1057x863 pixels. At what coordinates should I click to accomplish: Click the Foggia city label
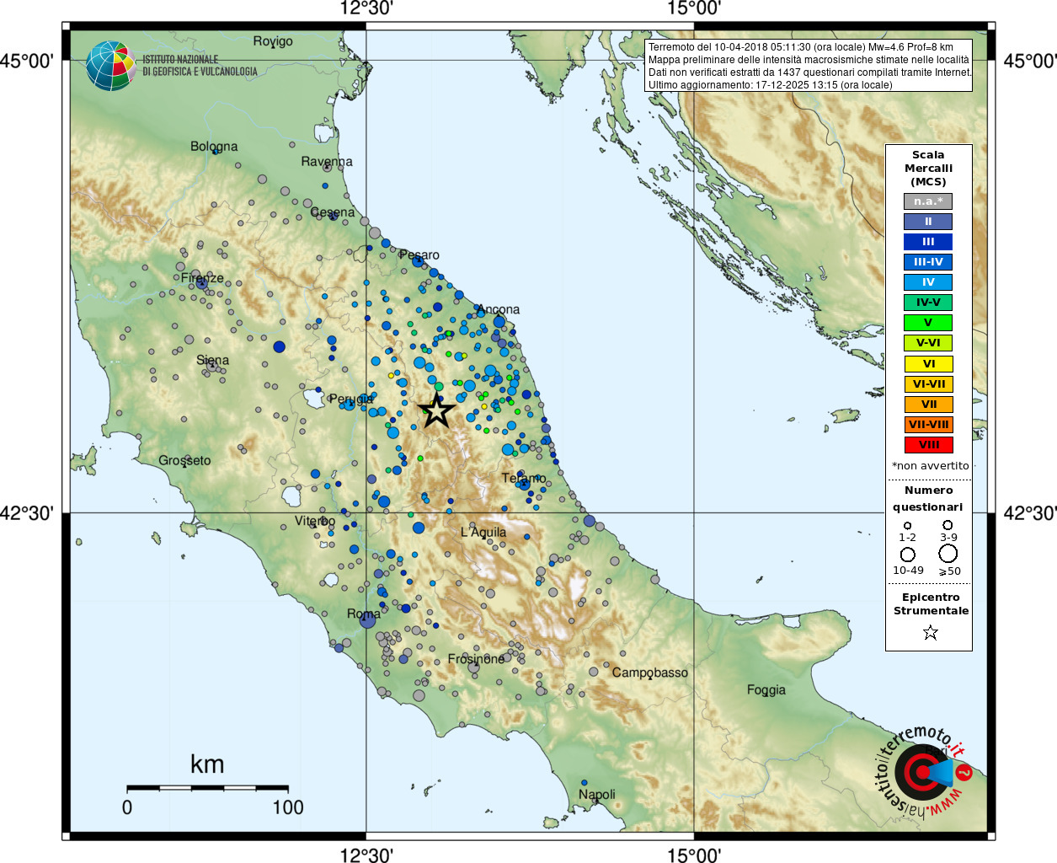pyautogui.click(x=766, y=690)
